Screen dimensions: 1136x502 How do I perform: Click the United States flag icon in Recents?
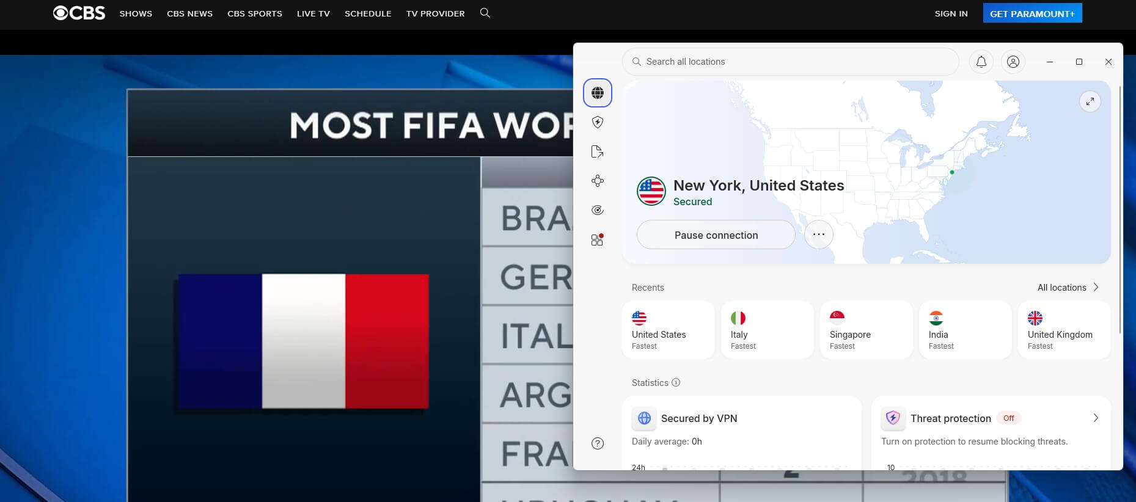click(x=639, y=318)
